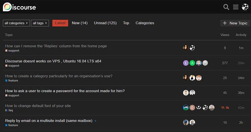The width and height of the screenshot is (251, 132).
Task: Open the current user avatar menu
Action: tap(245, 7)
